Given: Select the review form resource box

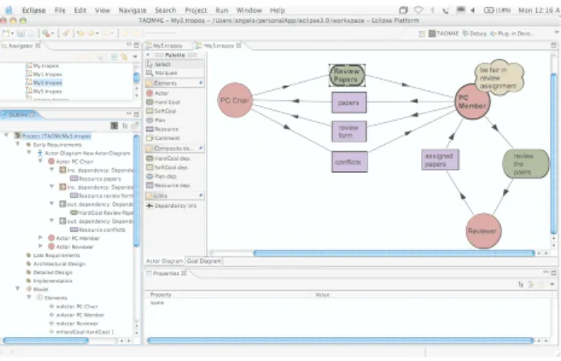Looking at the screenshot, I should tap(349, 132).
